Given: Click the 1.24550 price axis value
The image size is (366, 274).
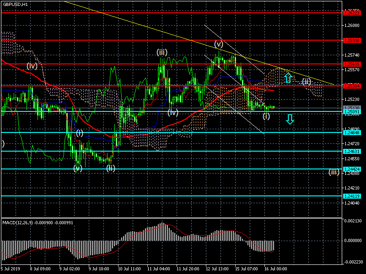Looking at the screenshot, I should (352, 158).
